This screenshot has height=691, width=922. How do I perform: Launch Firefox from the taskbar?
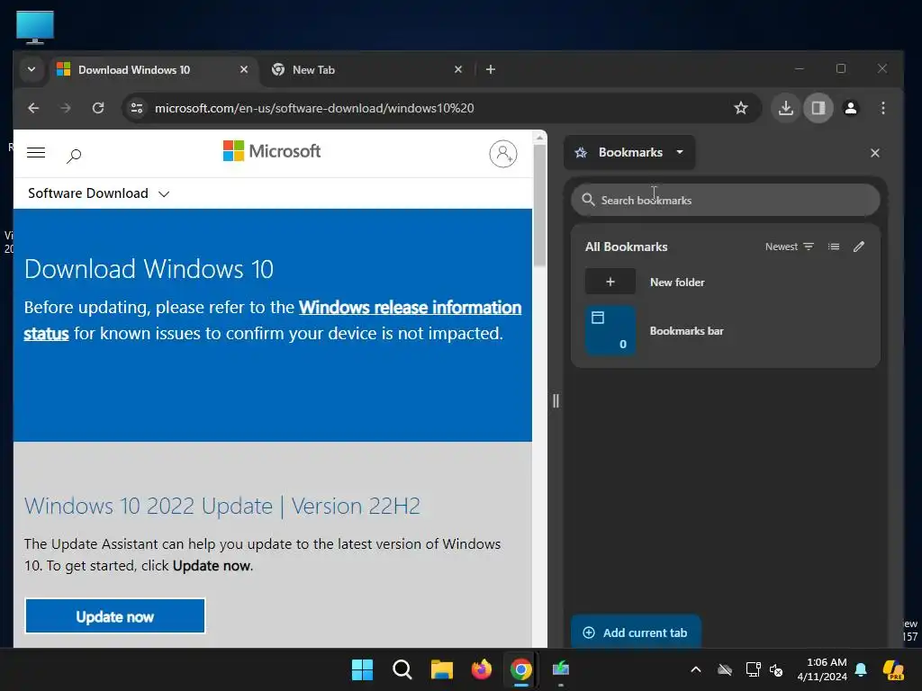coord(482,669)
